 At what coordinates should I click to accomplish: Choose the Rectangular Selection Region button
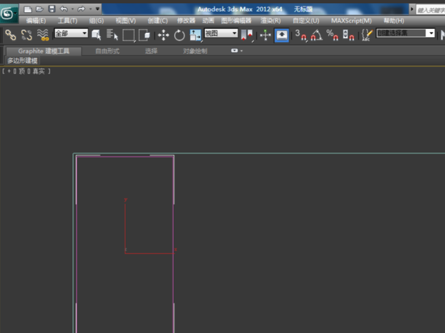[128, 36]
